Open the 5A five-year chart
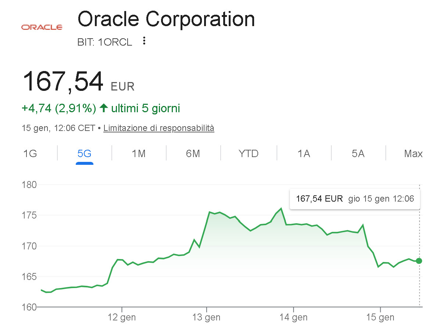 coord(359,153)
